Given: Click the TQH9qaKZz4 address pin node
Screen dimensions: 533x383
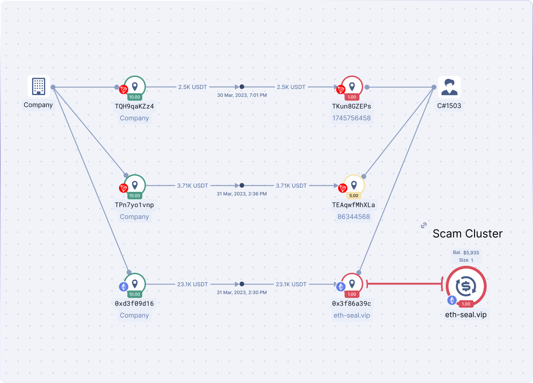Looking at the screenshot, I should click(135, 87).
